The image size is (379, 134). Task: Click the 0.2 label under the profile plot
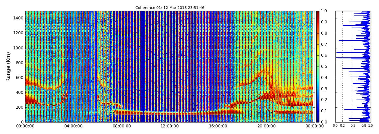342,126
